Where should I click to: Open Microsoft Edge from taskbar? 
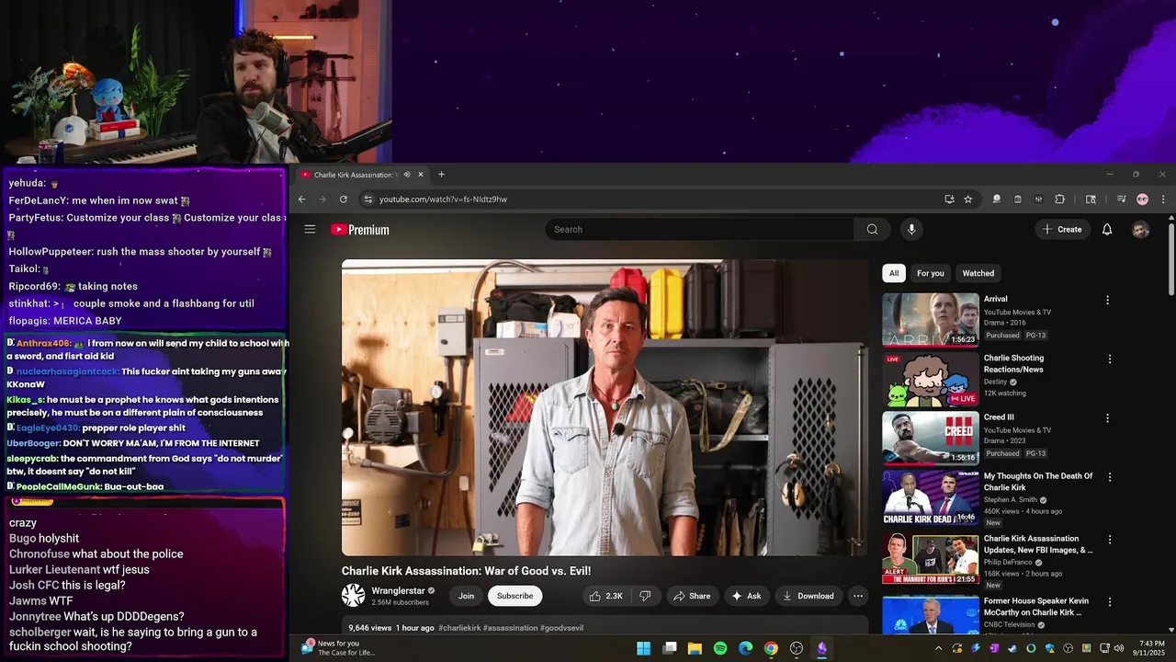coord(745,648)
